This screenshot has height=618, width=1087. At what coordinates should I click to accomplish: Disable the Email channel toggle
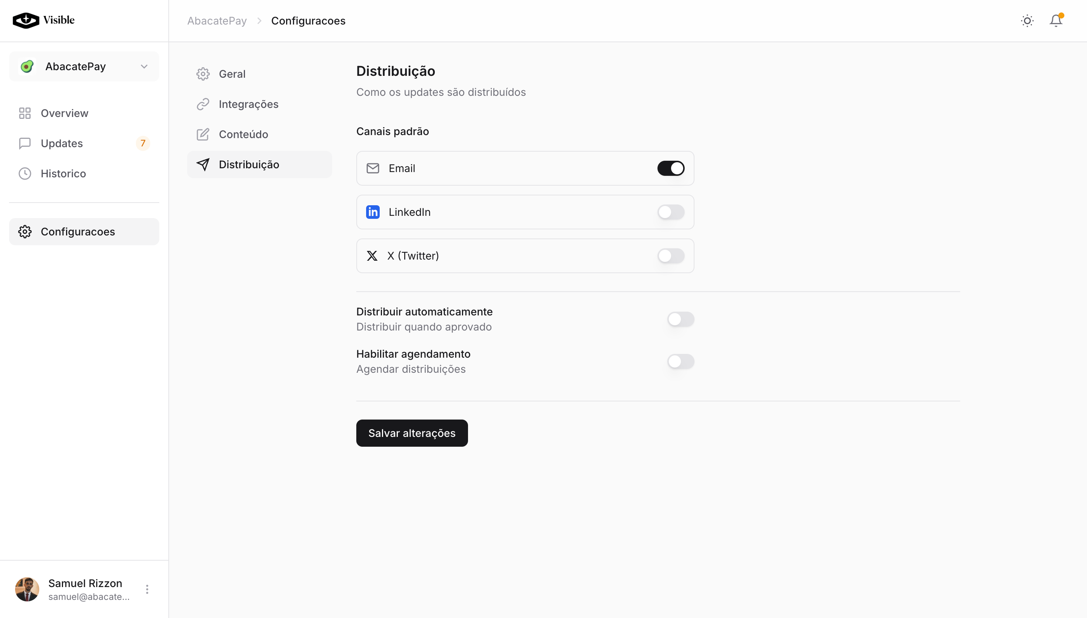click(670, 168)
